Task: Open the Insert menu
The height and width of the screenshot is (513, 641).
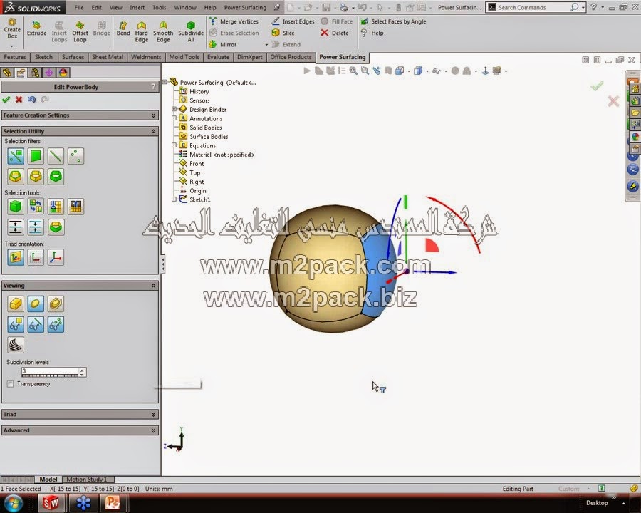Action: tap(137, 7)
